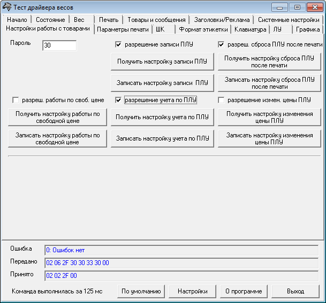
Task: Toggle 'разреш. сброса ПЛУ после печати' checkbox
Action: (x=221, y=44)
